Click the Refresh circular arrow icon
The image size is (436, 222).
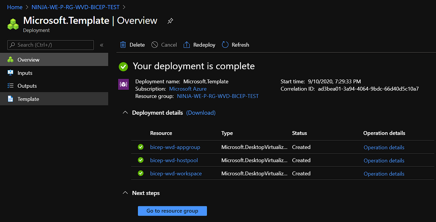point(225,45)
